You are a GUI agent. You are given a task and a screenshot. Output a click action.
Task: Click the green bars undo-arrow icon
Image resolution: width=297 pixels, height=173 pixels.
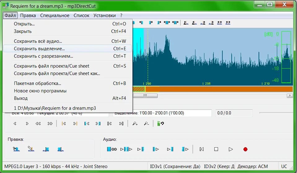point(160,124)
